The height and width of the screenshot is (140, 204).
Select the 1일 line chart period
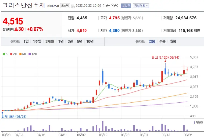tap(26, 41)
